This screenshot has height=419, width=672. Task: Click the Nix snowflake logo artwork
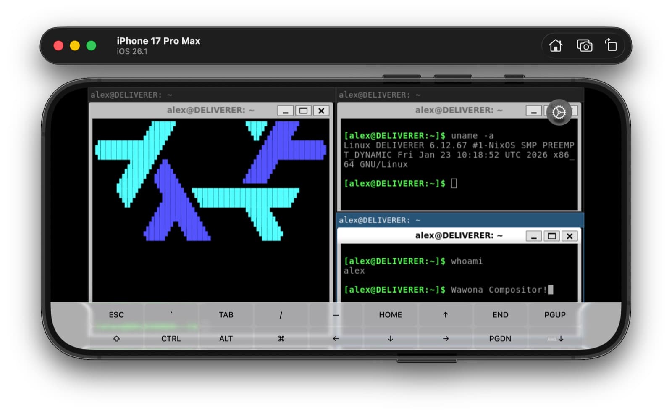[210, 181]
